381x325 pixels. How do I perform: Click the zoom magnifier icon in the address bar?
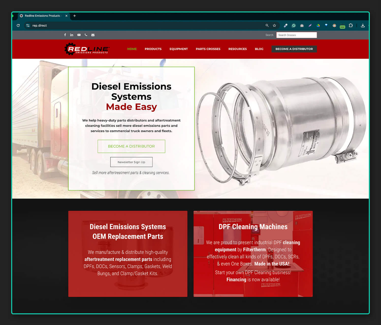[267, 25]
